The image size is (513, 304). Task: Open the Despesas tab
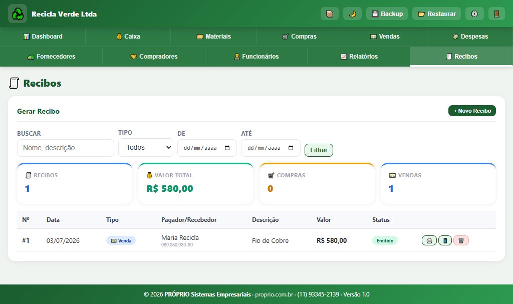tap(470, 37)
